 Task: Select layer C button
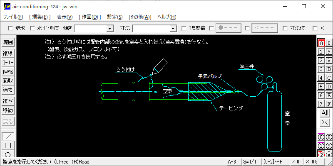point(329,78)
